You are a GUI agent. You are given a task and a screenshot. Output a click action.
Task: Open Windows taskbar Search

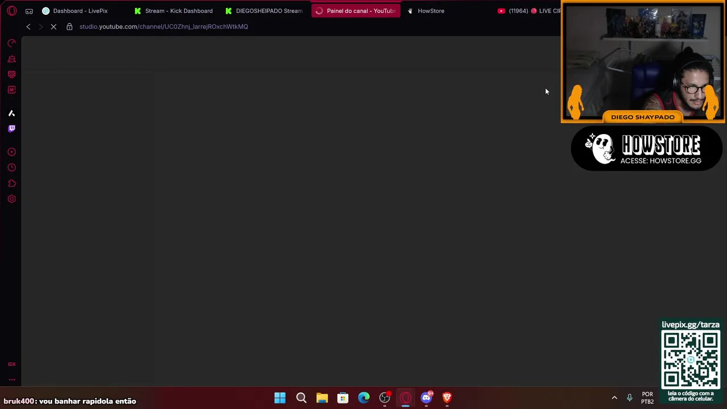pyautogui.click(x=301, y=398)
